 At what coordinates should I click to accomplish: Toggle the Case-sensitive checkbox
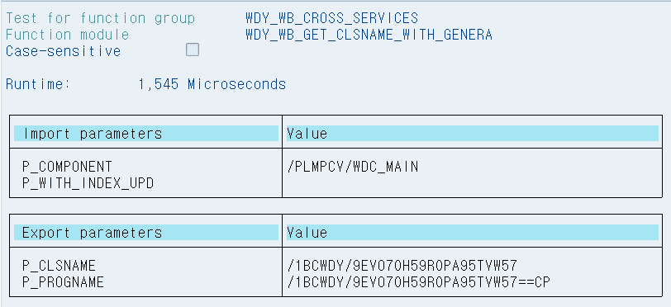click(x=193, y=50)
